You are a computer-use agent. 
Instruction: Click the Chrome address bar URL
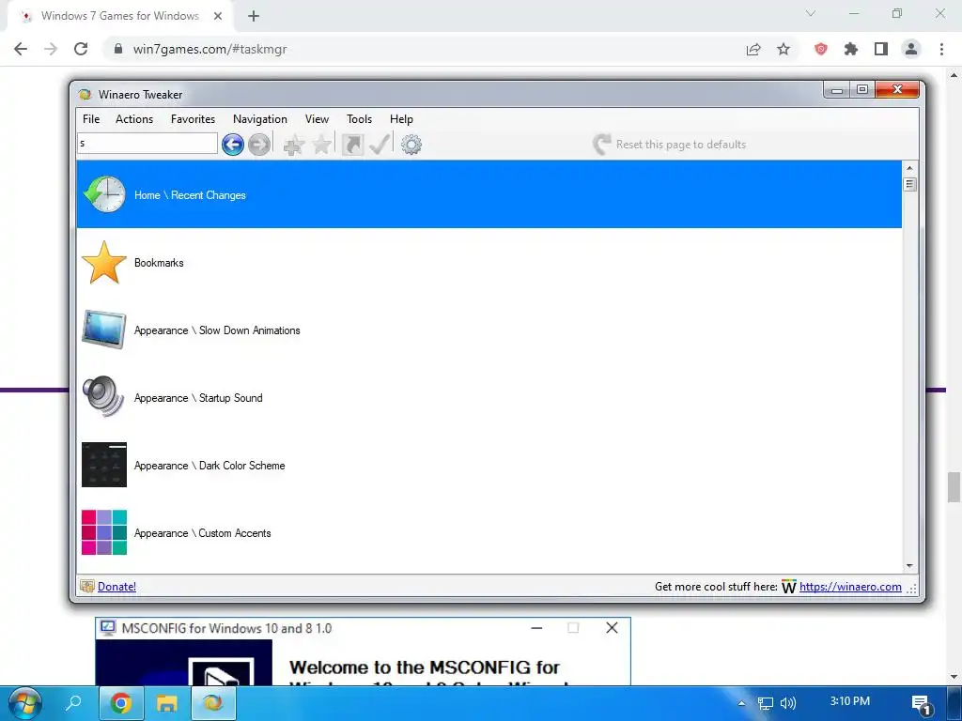(209, 49)
